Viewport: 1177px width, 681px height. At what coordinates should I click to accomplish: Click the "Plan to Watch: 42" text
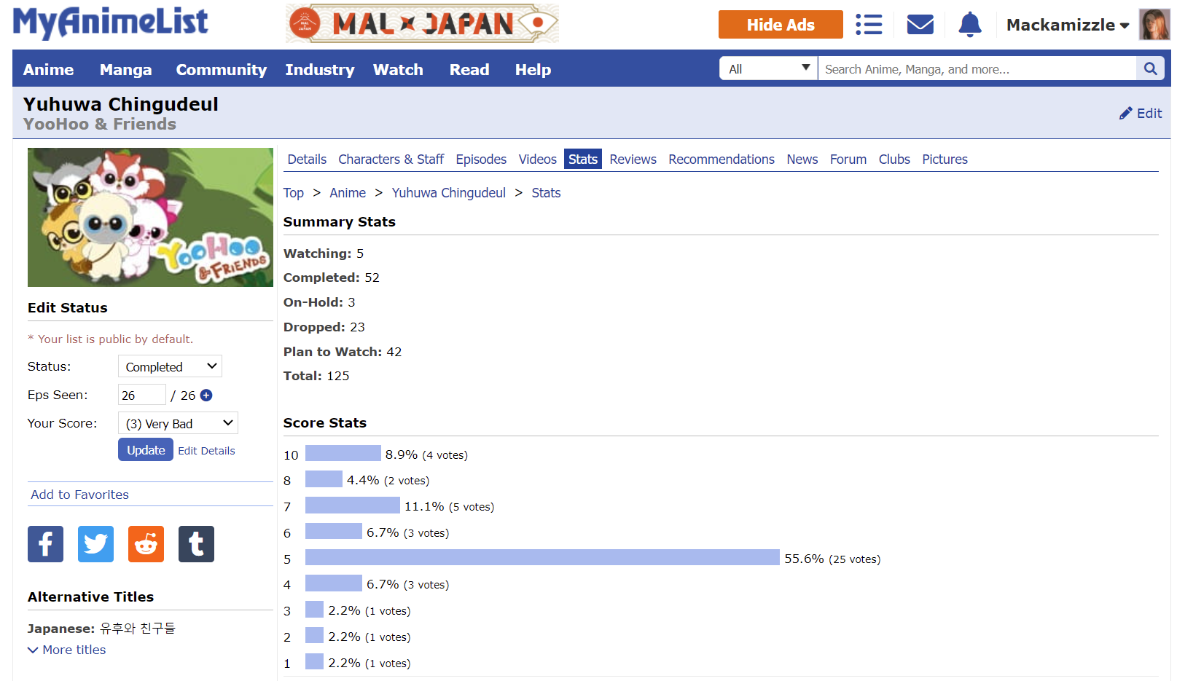(343, 352)
